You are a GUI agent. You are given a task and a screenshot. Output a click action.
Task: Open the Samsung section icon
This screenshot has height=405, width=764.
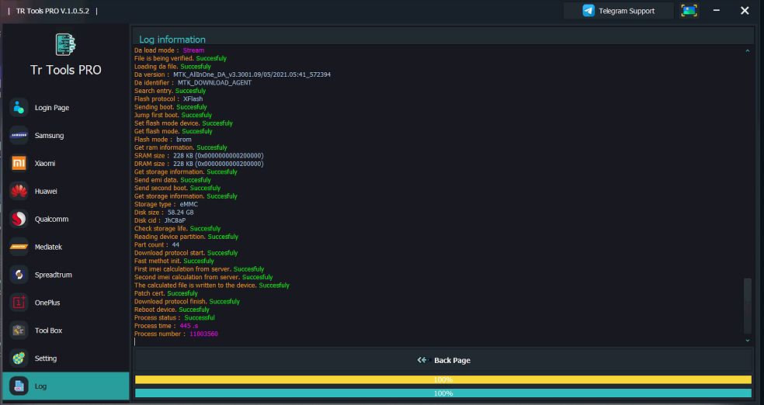[19, 136]
